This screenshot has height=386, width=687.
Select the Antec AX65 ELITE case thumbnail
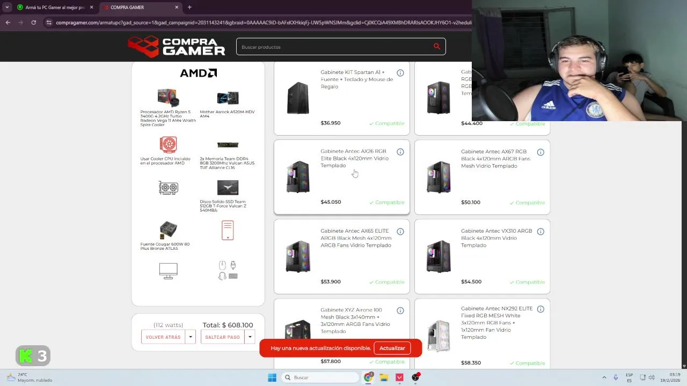pyautogui.click(x=298, y=256)
